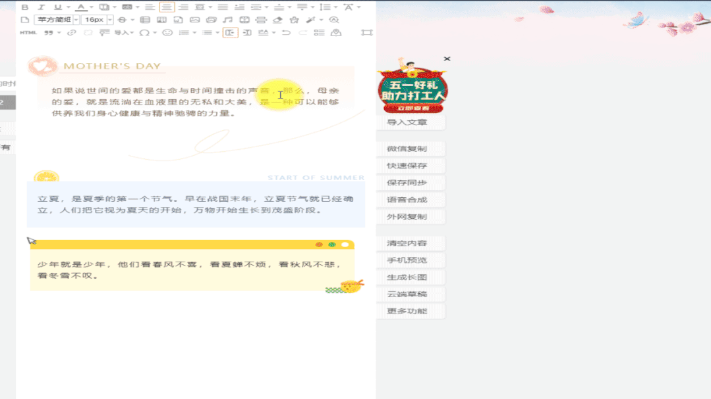Open the emoji picker
This screenshot has height=399, width=711.
(167, 33)
